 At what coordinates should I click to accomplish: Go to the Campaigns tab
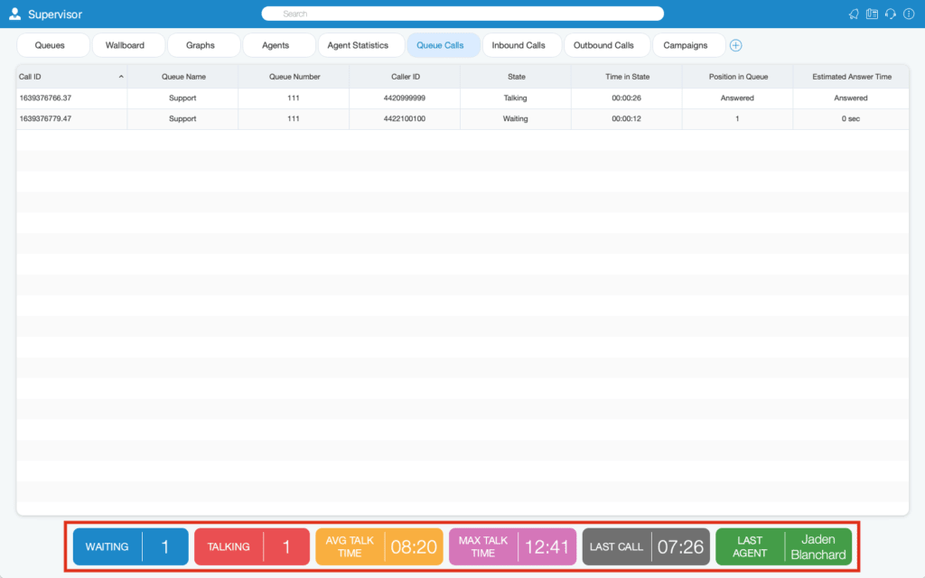point(686,45)
